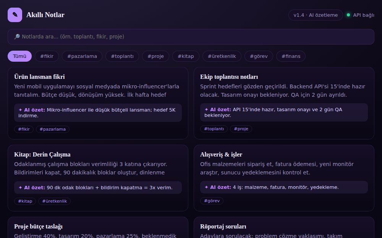Click #proje tag on Ekip toplantısı card
Image resolution: width=382 pixels, height=238 pixels.
(241, 129)
